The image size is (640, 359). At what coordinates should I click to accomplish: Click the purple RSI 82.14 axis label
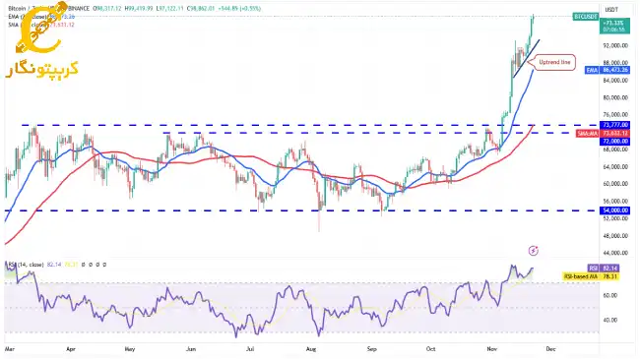(604, 269)
